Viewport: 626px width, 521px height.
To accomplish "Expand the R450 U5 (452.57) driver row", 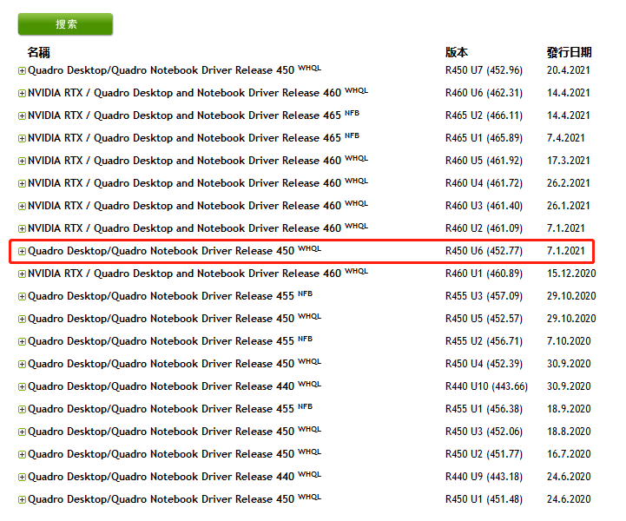I will coord(22,319).
